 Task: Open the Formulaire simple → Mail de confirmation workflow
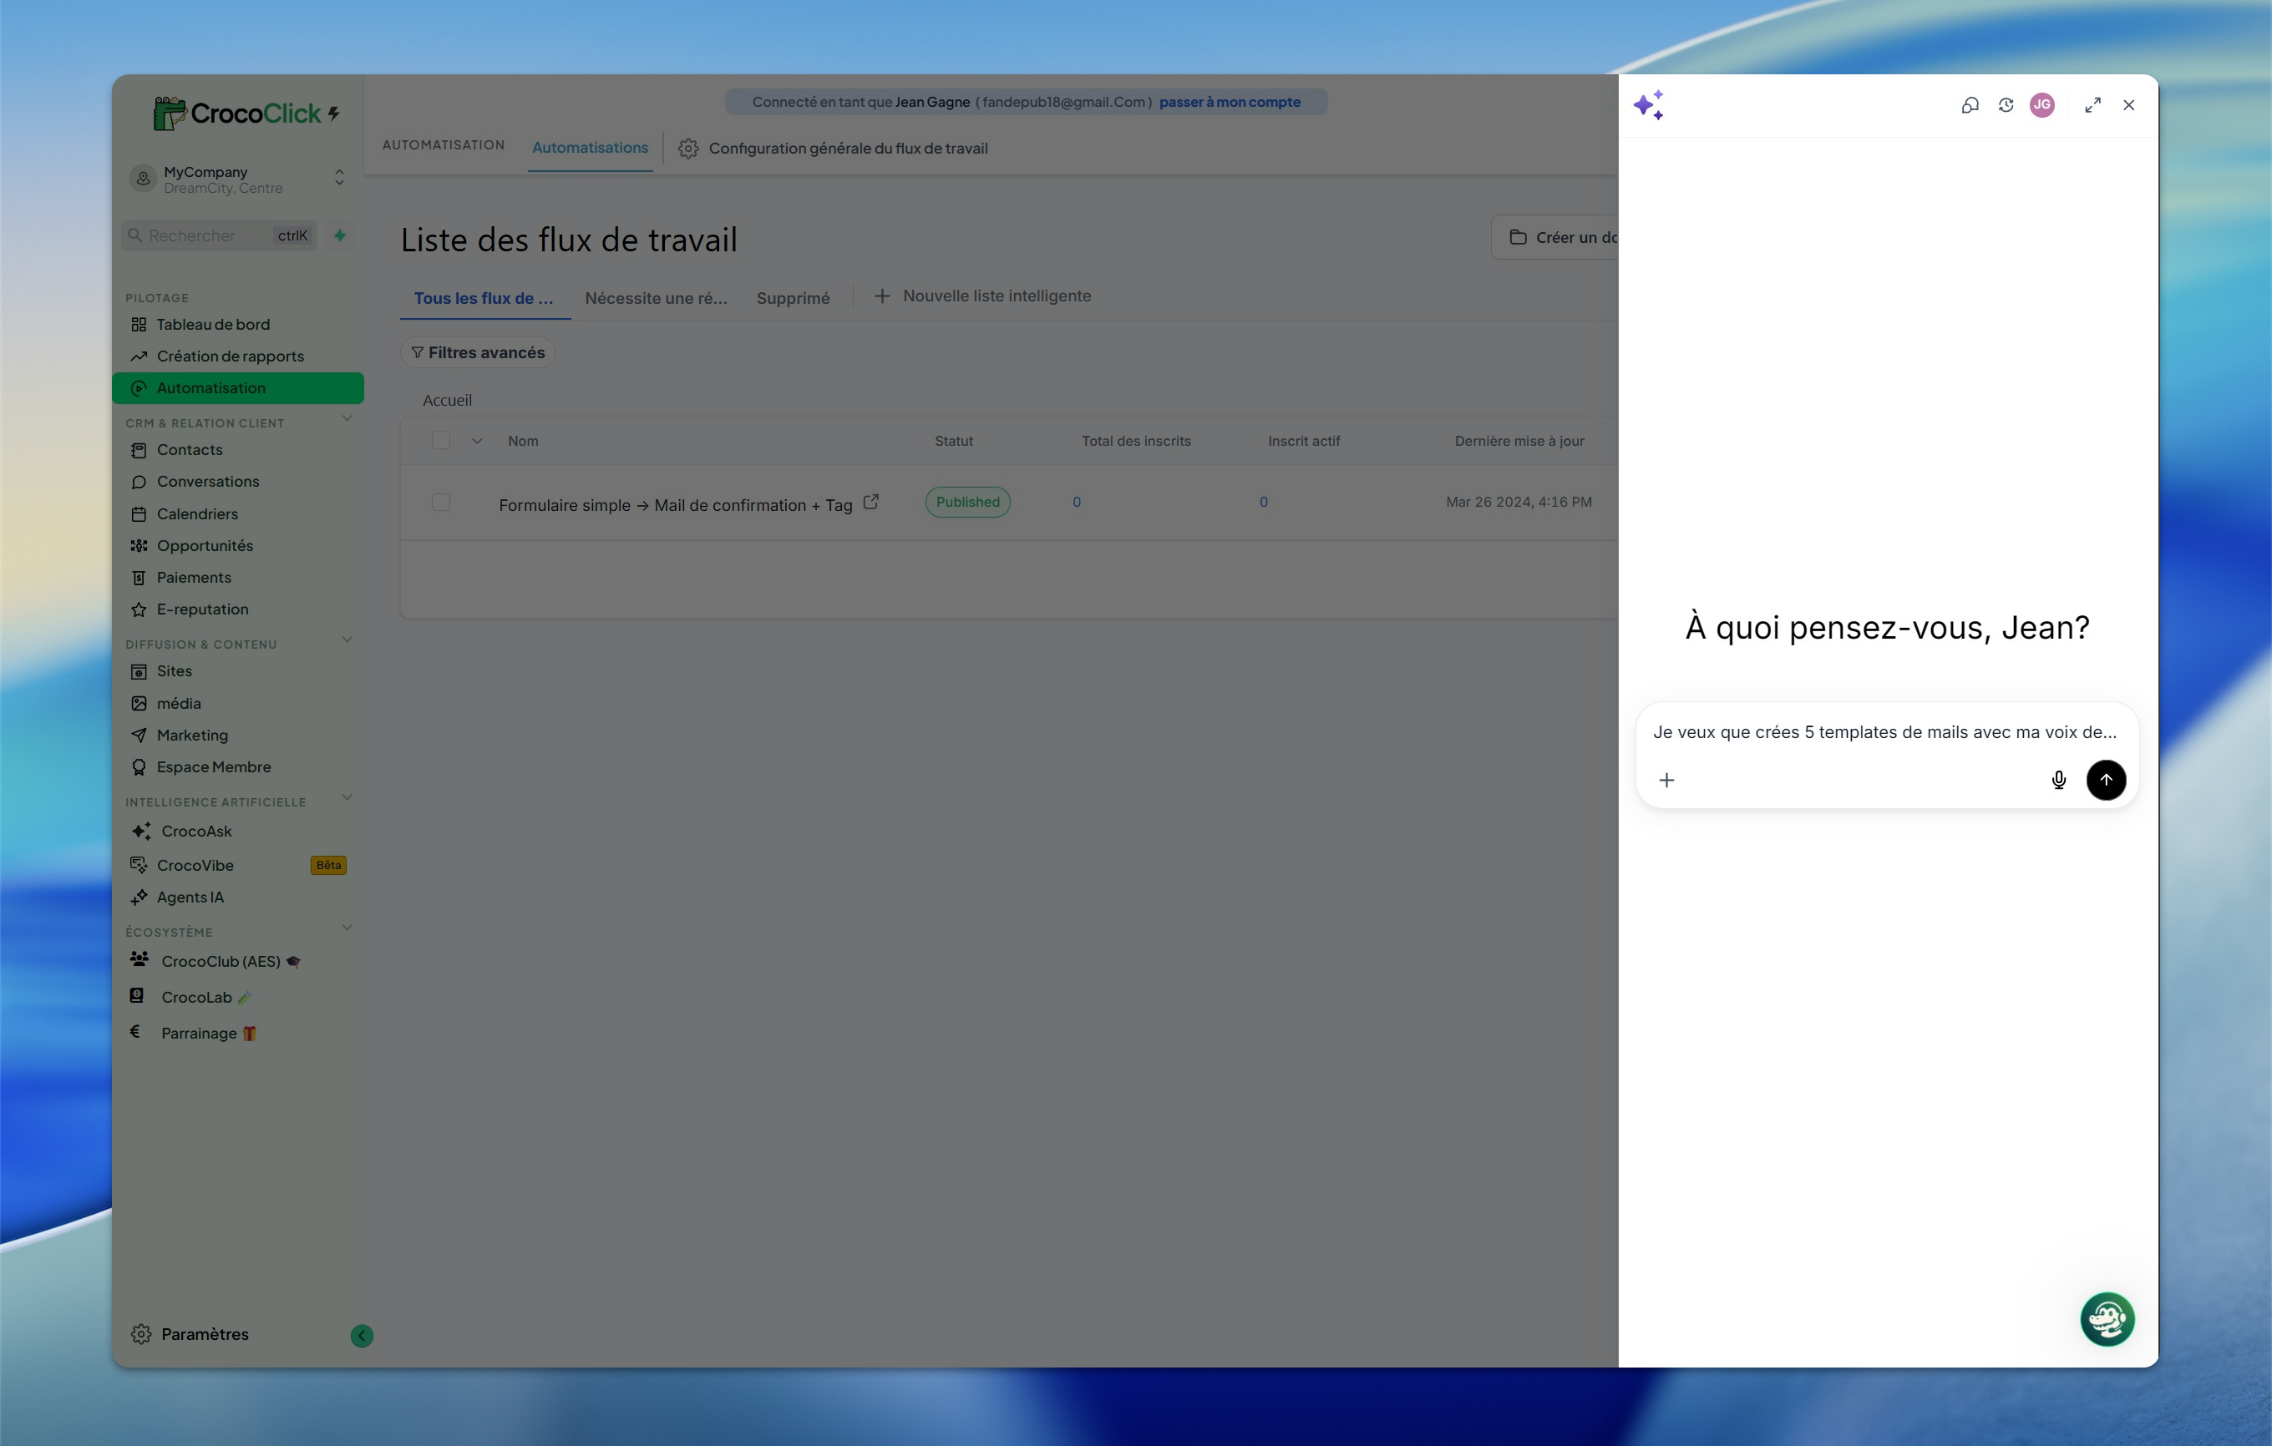pos(676,506)
